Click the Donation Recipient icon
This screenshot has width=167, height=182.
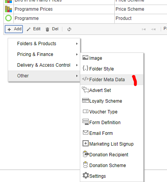click(86, 154)
